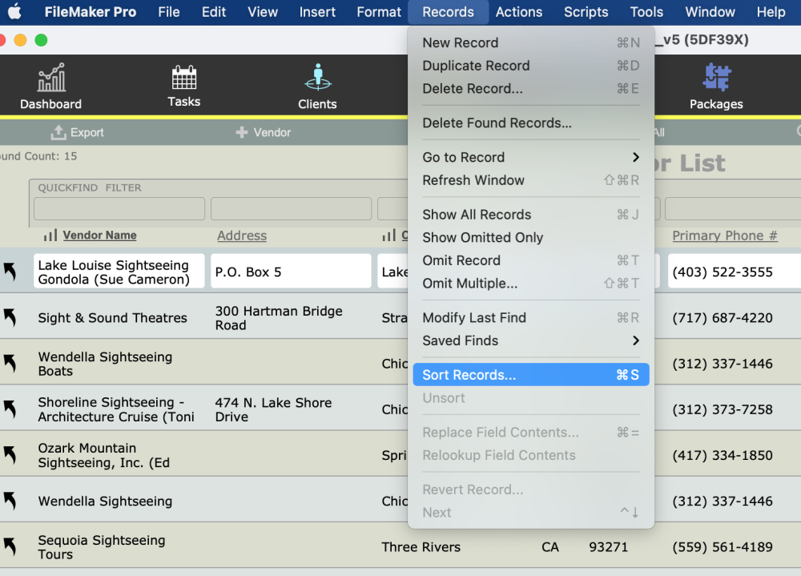Open the Dashboard section

pos(51,86)
